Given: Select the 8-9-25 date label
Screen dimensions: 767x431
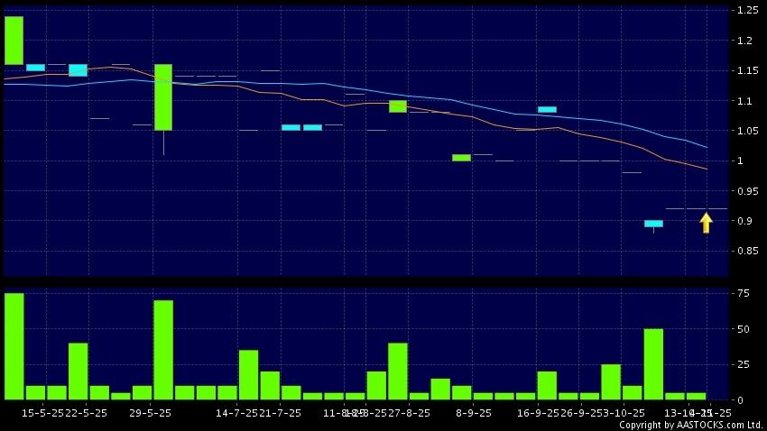Looking at the screenshot, I should (x=473, y=412).
